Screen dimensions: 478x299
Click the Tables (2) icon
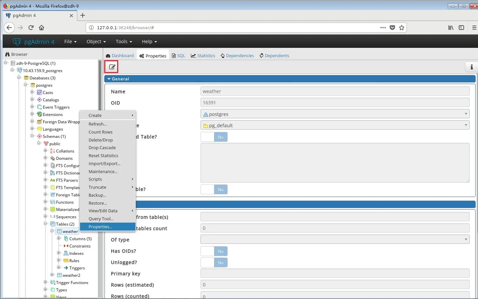[x=53, y=224]
